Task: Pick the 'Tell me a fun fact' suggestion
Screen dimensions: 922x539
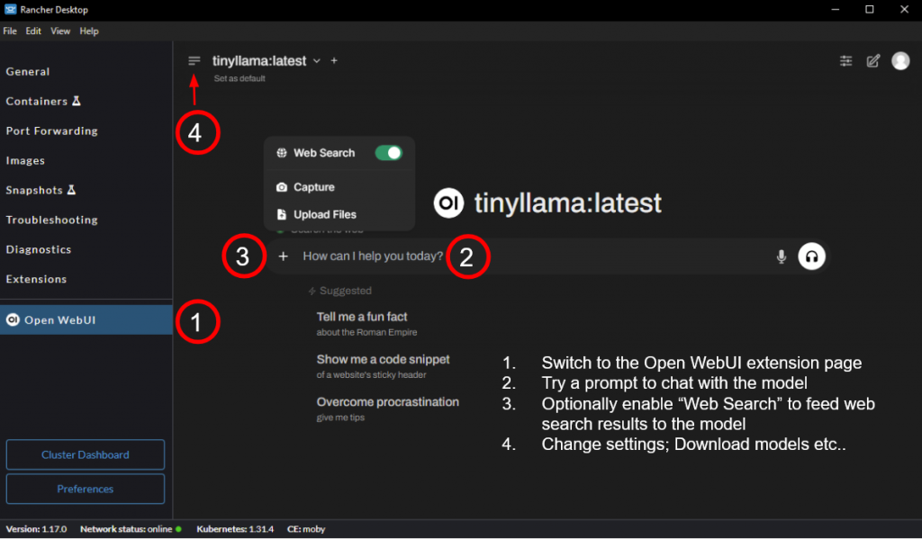Action: tap(362, 317)
